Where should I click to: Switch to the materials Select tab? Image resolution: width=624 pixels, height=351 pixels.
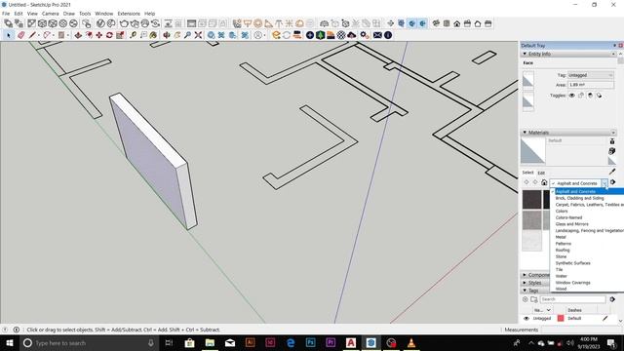click(527, 173)
